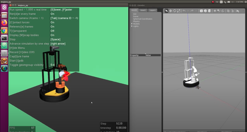
Task: Insert a sphere shape
Action: pos(205,11)
